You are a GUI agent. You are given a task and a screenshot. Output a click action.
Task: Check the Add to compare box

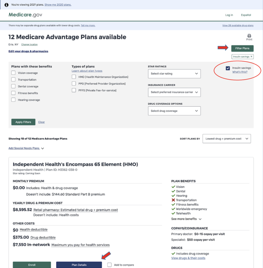click(x=109, y=265)
